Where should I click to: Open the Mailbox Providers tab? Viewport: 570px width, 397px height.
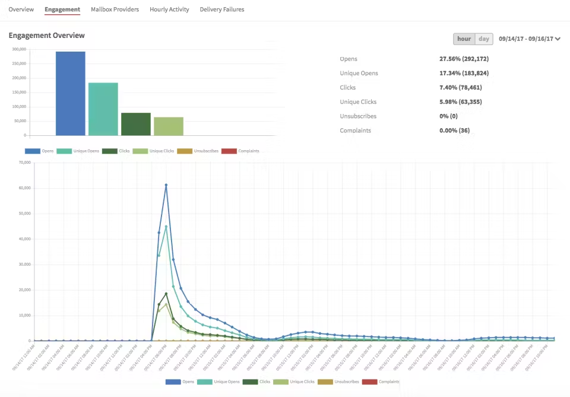click(x=114, y=9)
